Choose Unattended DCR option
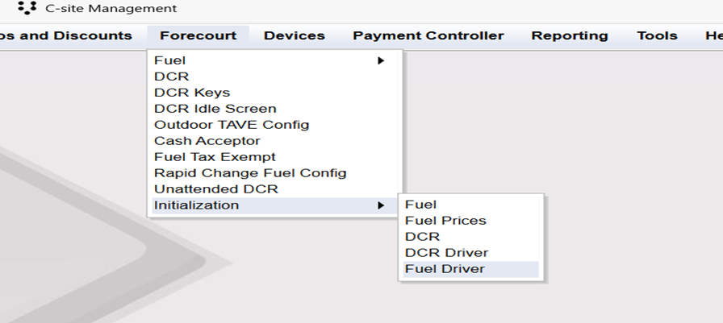Image resolution: width=723 pixels, height=323 pixels. 215,189
